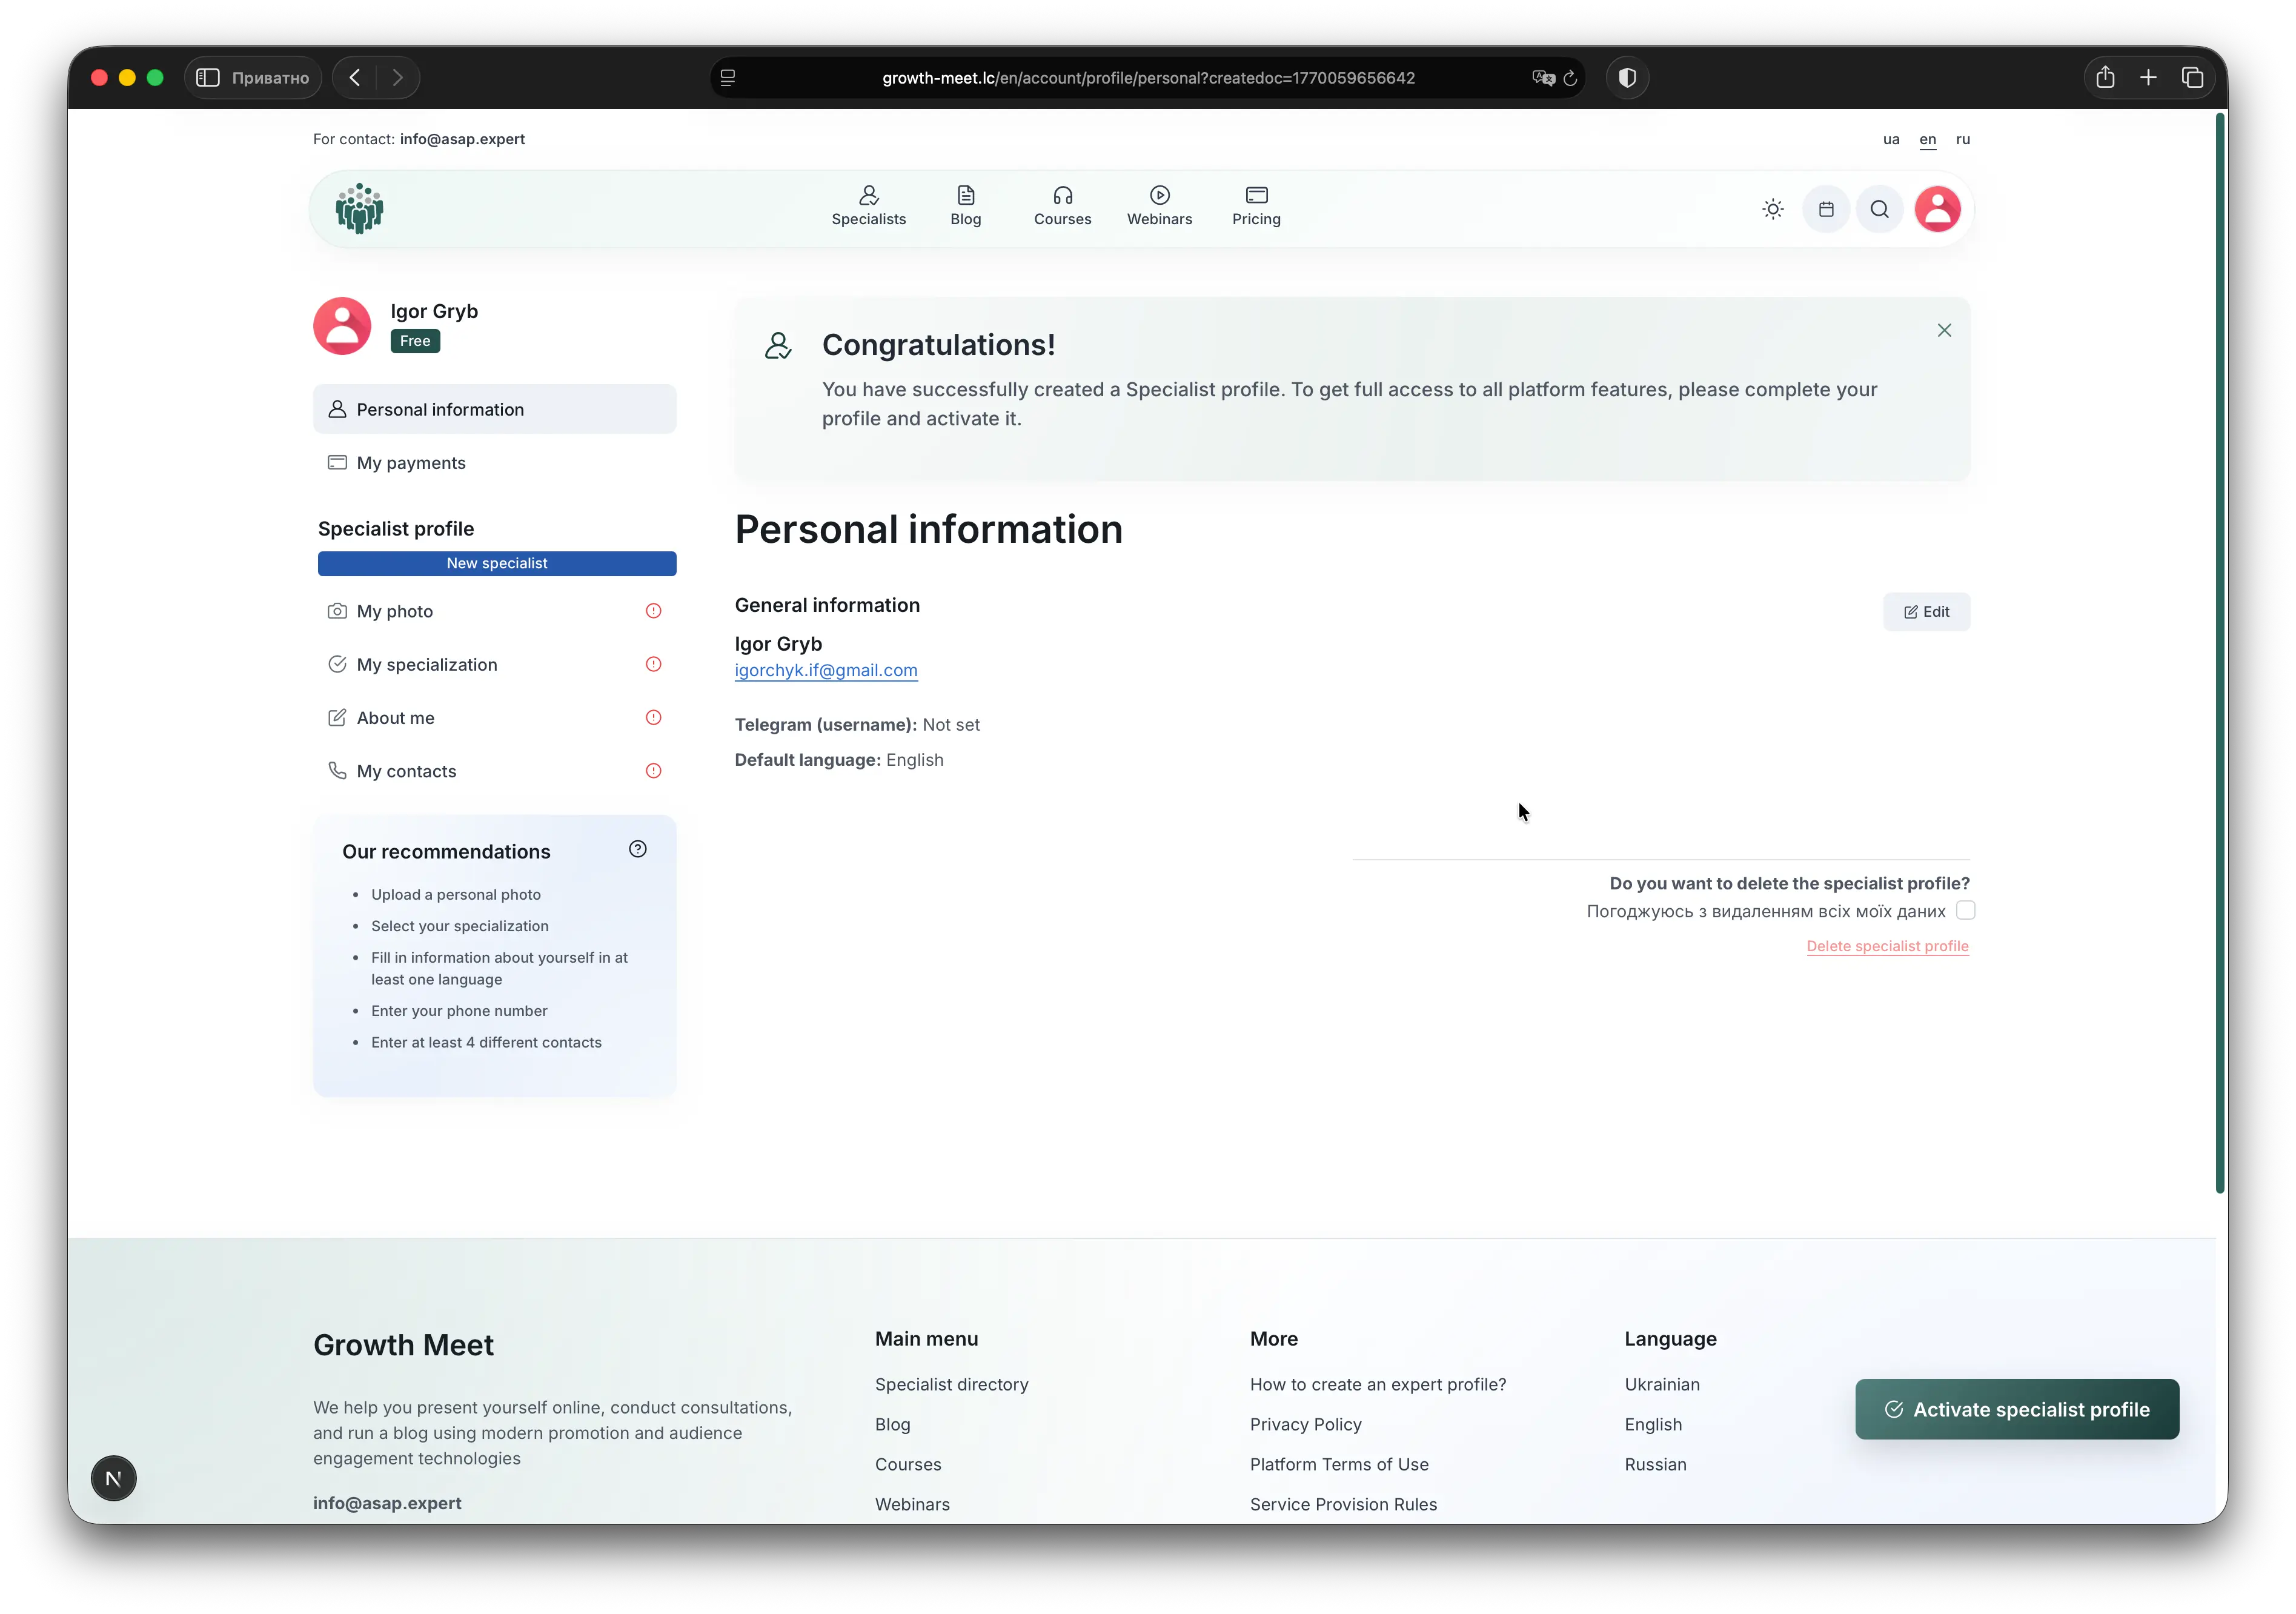Screen dimensions: 2296x1614
Task: Open My photo with the camera icon
Action: (338, 610)
